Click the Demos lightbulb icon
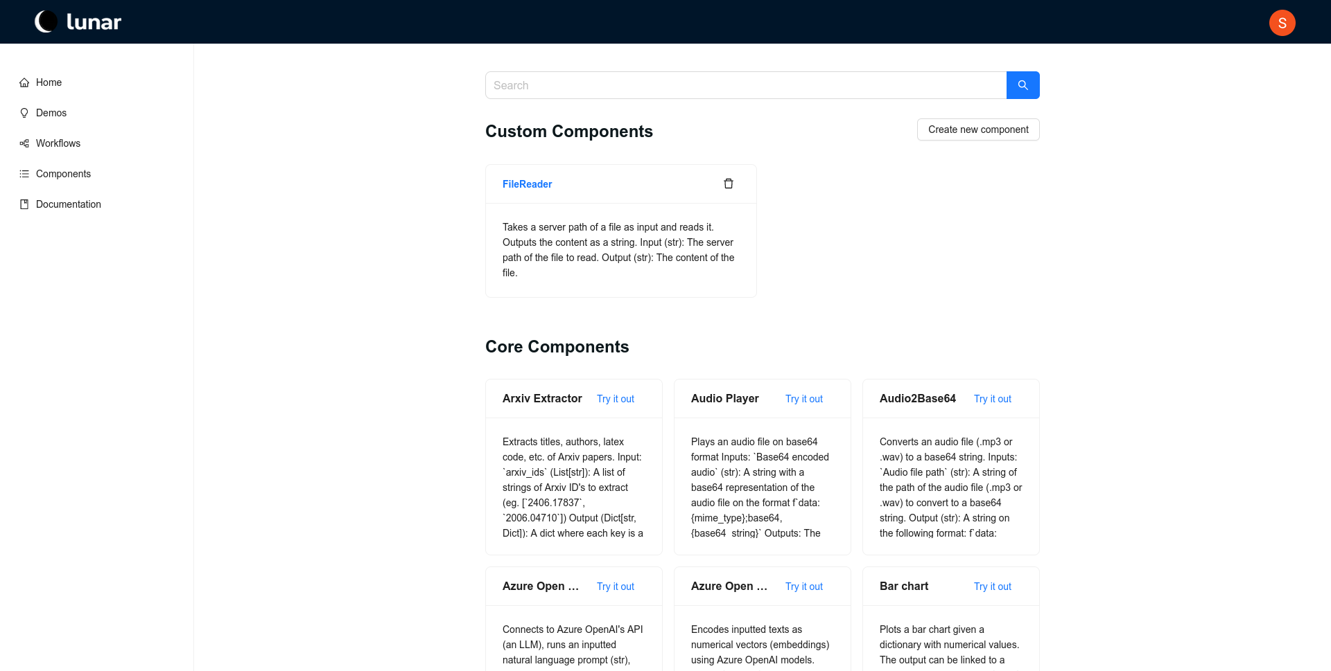The image size is (1331, 671). click(24, 113)
